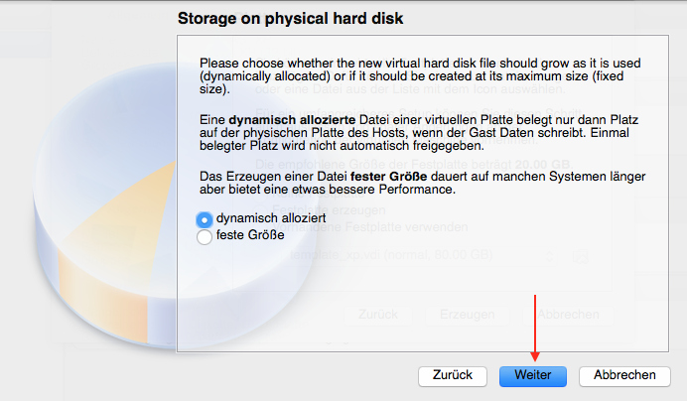Click the bold "fester Größe" text
The height and width of the screenshot is (401, 687).
click(x=379, y=175)
